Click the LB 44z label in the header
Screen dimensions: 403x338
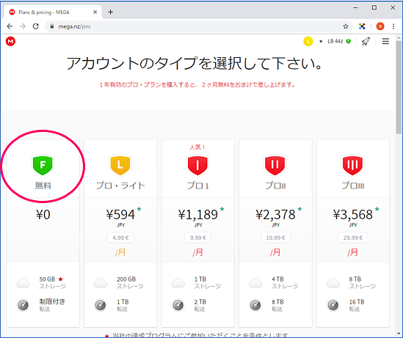[x=335, y=41]
